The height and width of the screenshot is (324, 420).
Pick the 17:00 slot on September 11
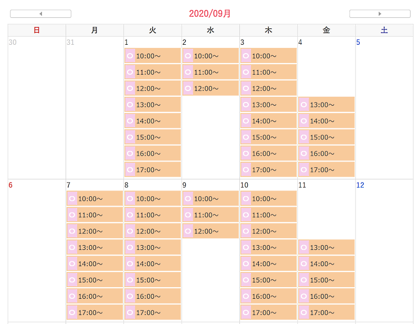pos(327,312)
